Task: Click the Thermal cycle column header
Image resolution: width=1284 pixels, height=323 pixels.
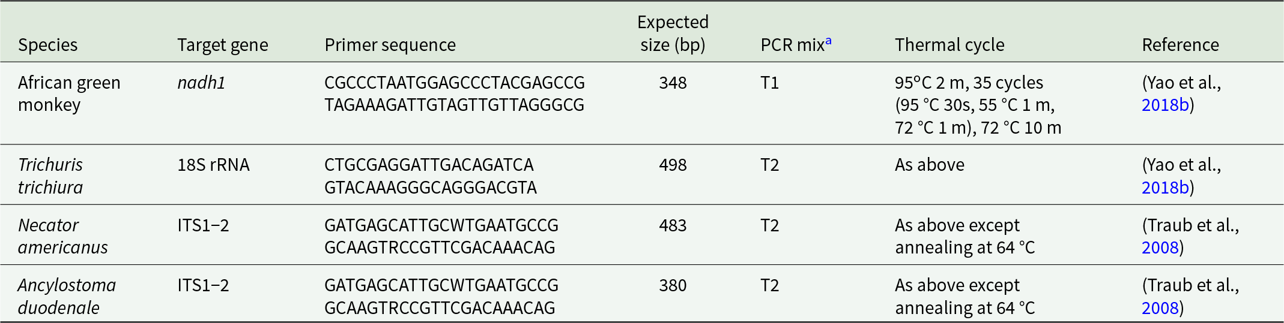Action: click(x=949, y=45)
